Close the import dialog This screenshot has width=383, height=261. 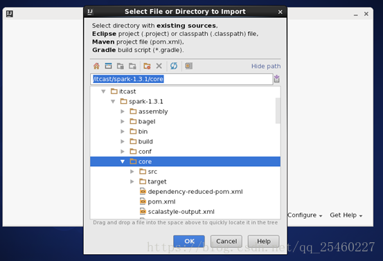tap(280, 12)
